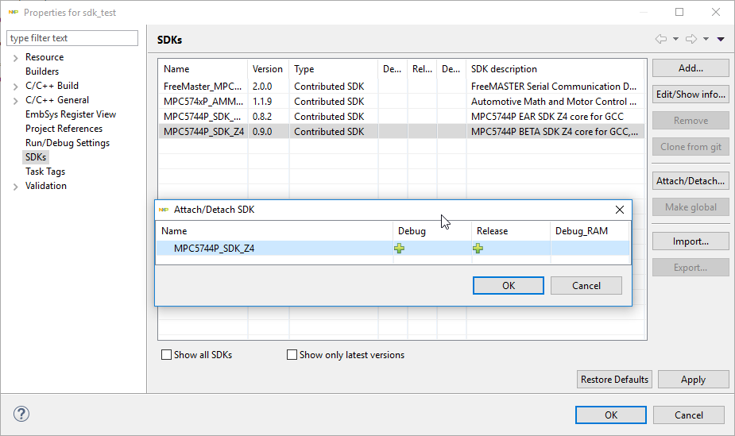735x436 pixels.
Task: Select Run/Debug Settings in sidebar
Action: [68, 143]
